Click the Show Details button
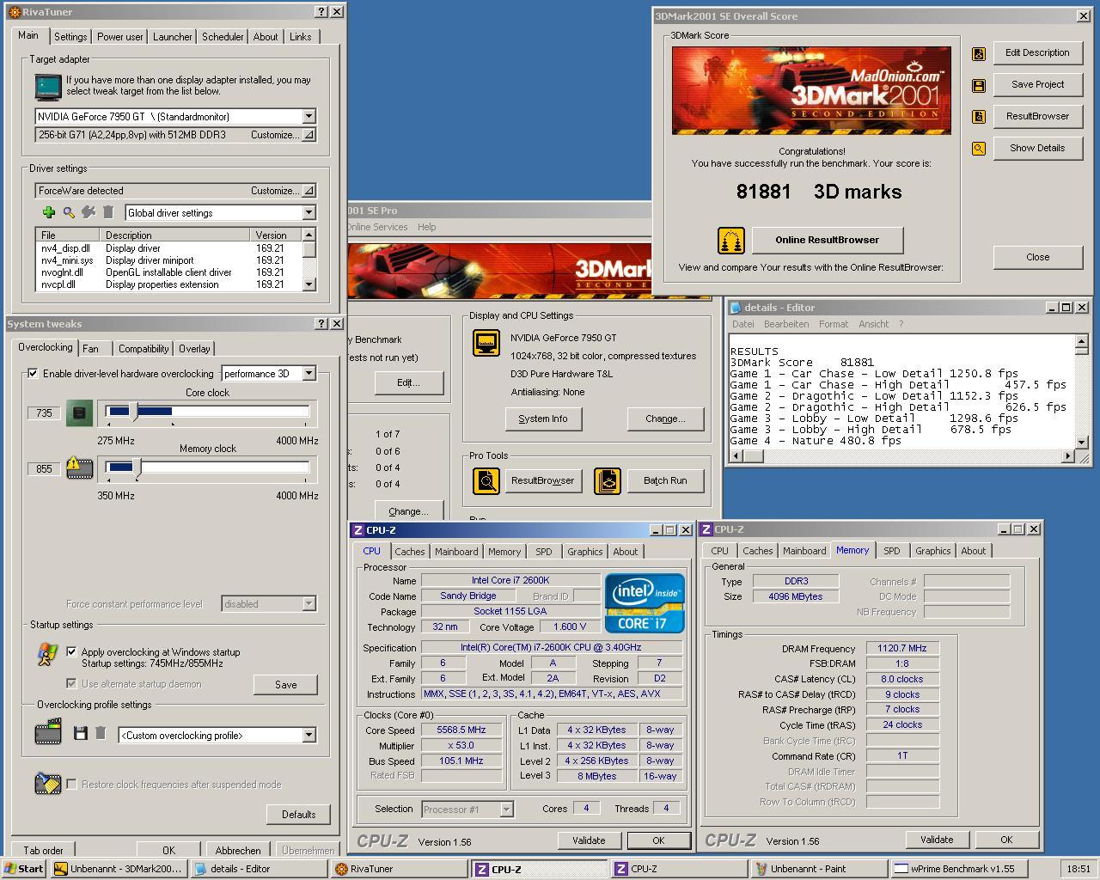This screenshot has height=880, width=1100. [x=1037, y=148]
